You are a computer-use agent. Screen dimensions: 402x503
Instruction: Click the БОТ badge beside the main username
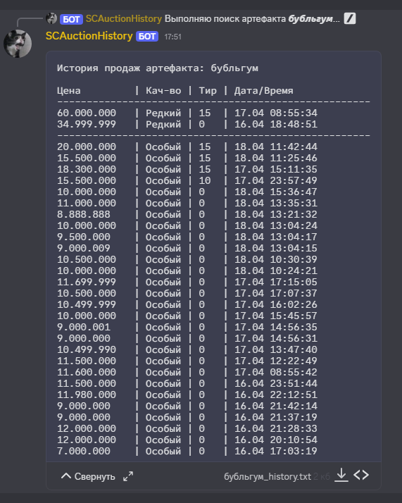click(x=147, y=36)
